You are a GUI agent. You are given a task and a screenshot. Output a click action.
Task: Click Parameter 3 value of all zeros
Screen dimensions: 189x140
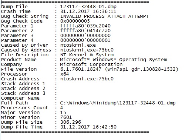coord(85,36)
